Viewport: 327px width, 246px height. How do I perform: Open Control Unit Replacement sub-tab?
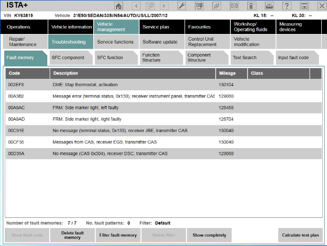click(x=207, y=42)
